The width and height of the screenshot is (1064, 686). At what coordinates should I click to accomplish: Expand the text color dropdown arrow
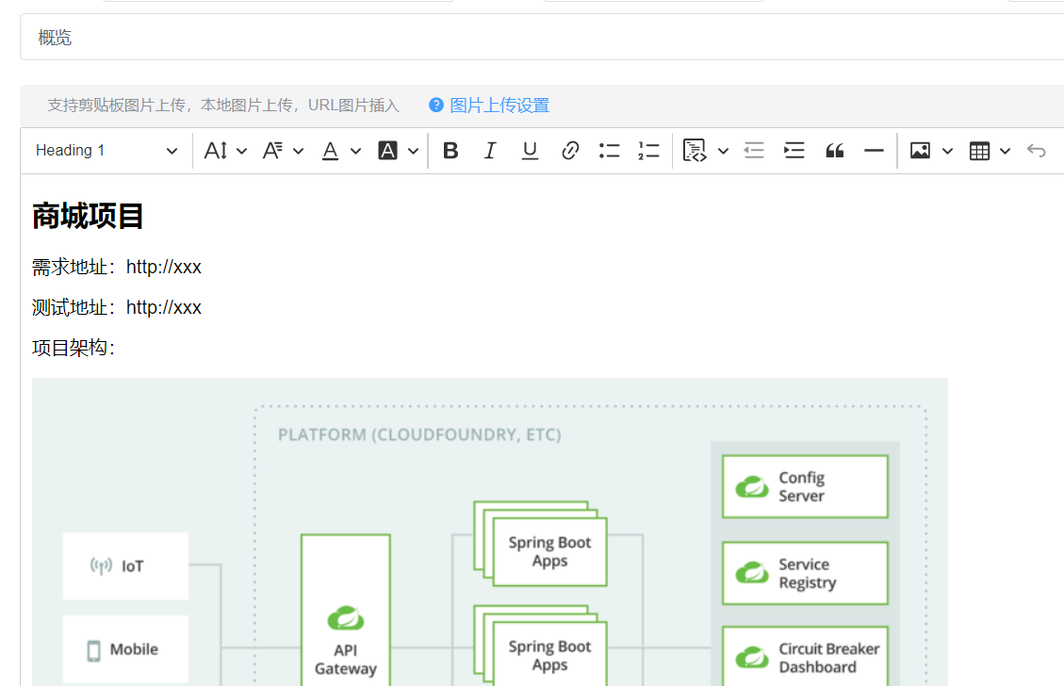point(355,152)
